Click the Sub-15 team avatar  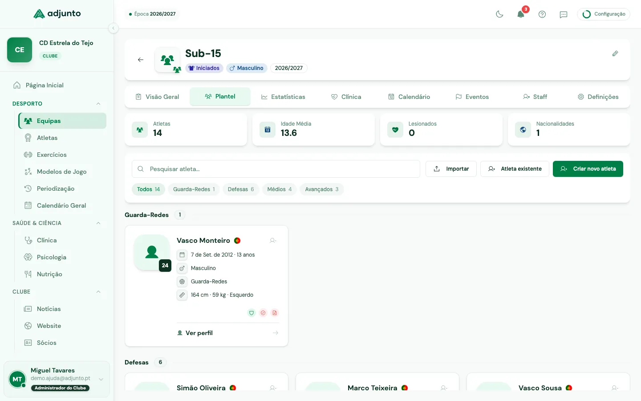coord(167,60)
